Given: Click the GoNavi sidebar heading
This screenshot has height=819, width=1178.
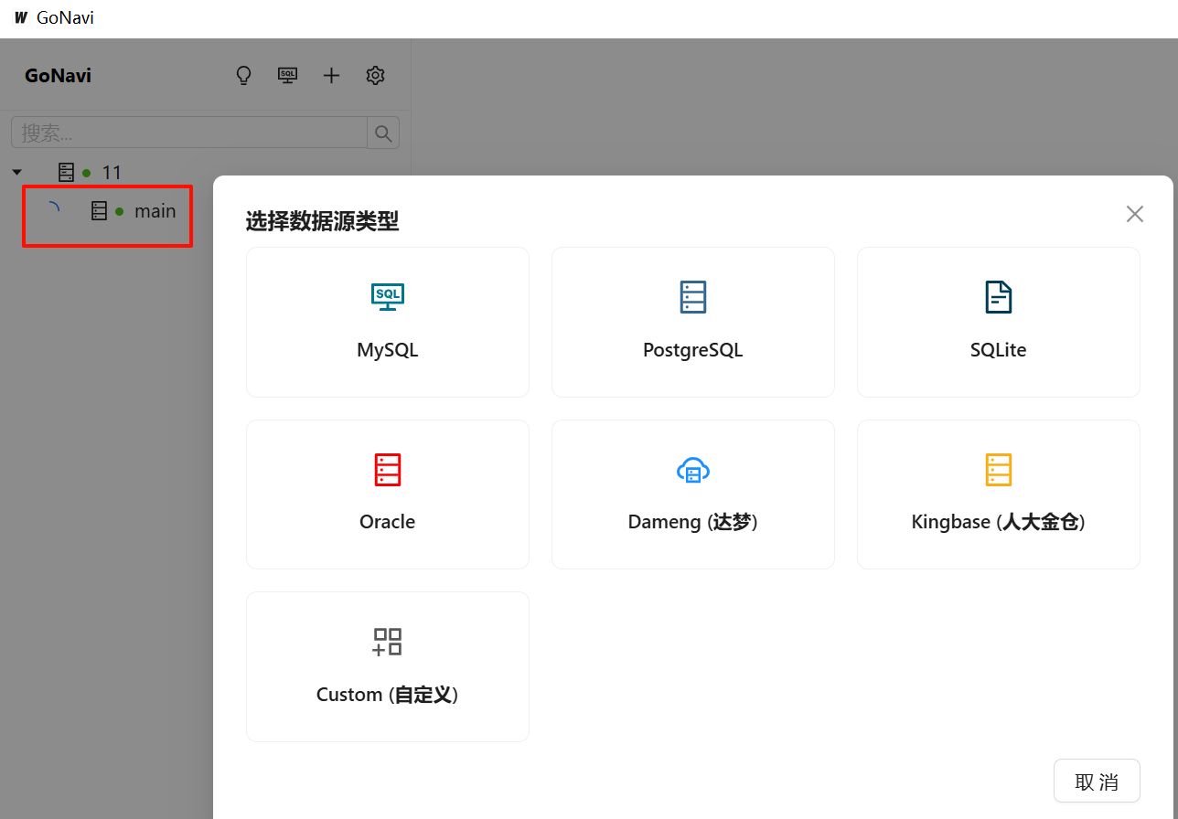Looking at the screenshot, I should point(58,76).
